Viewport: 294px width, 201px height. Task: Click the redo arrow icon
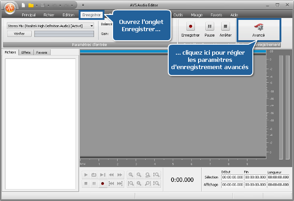pos(66,5)
